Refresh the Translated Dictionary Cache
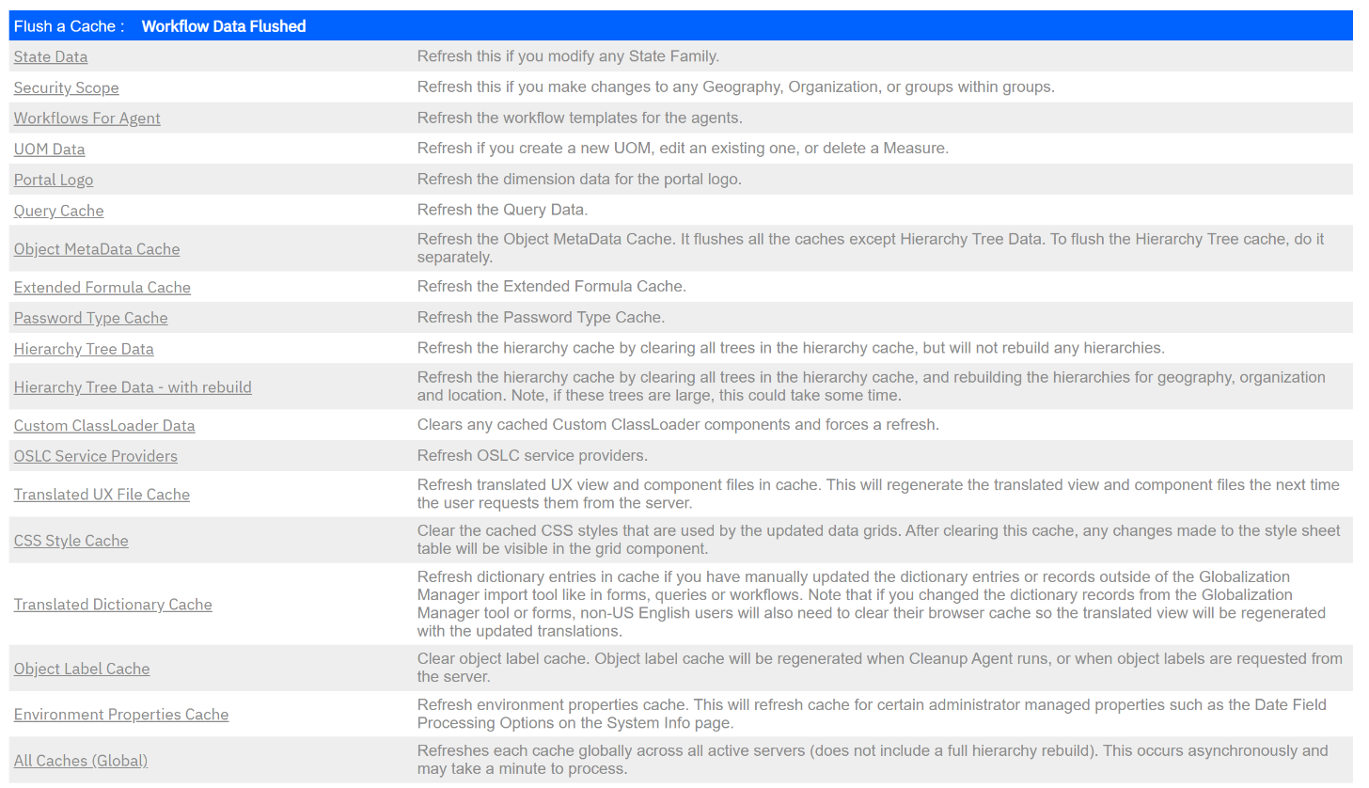The width and height of the screenshot is (1369, 788). pos(113,605)
